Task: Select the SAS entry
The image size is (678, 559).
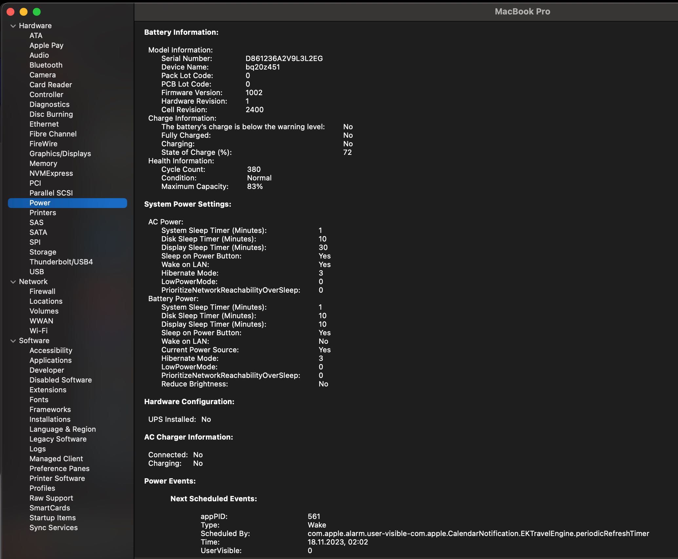Action: tap(36, 222)
